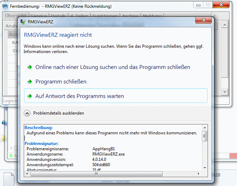Click up arrow of problem details vertical scrollbar

click(204, 127)
